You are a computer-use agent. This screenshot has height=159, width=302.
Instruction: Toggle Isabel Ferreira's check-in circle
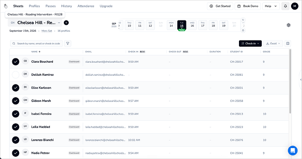(16, 114)
